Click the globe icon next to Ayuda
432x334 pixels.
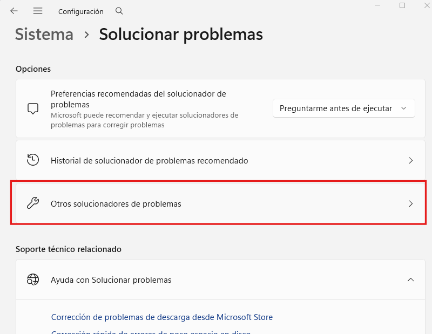click(x=33, y=280)
